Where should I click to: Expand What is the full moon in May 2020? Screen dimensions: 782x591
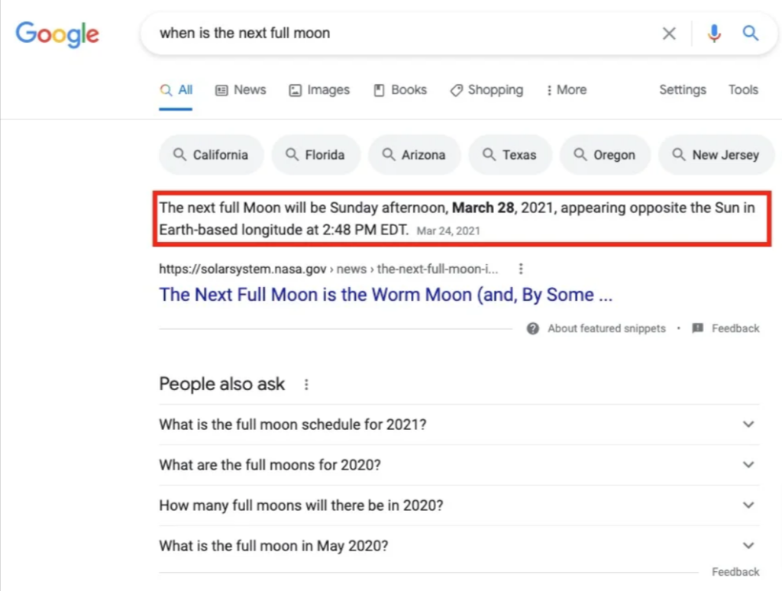pos(459,546)
